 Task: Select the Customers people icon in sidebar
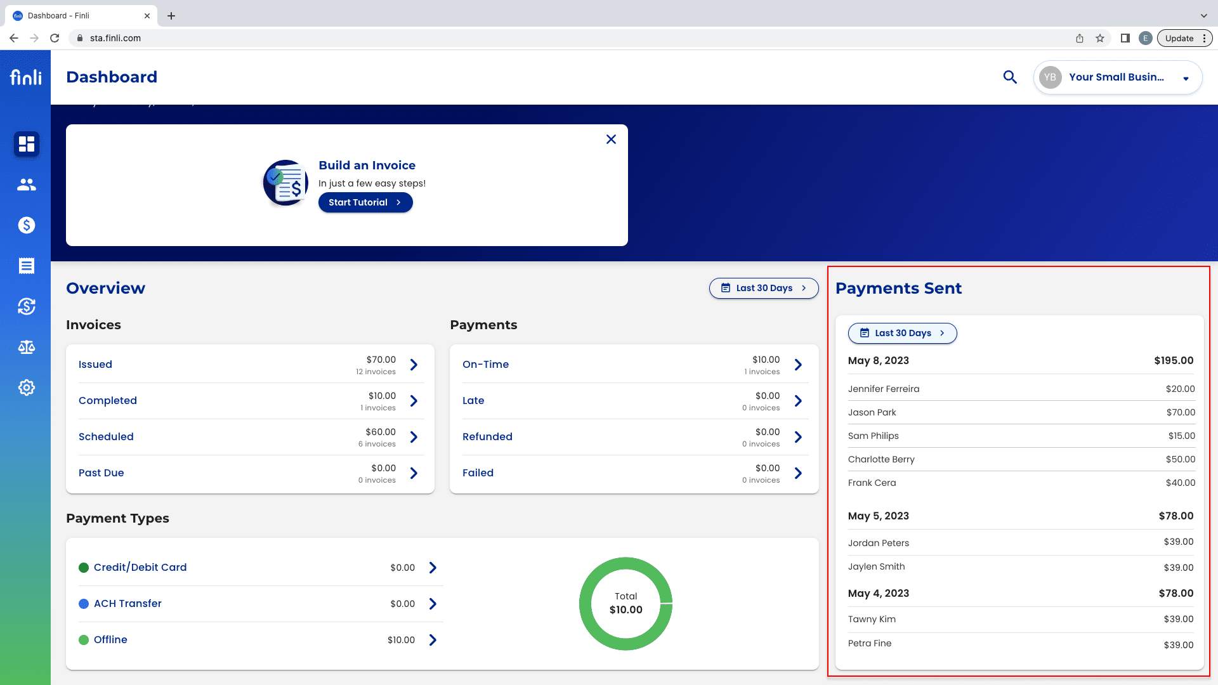pos(26,185)
